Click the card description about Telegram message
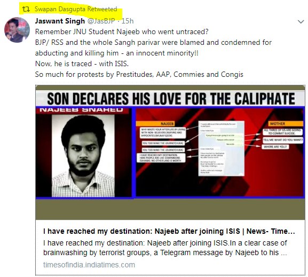This screenshot has width=308, height=277. 165,248
